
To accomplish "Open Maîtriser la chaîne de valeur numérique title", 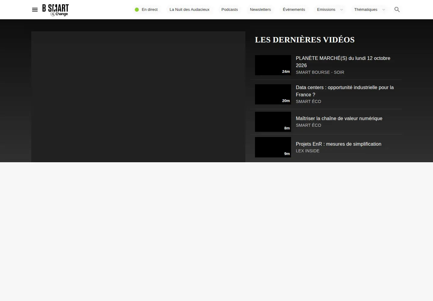I will [339, 119].
